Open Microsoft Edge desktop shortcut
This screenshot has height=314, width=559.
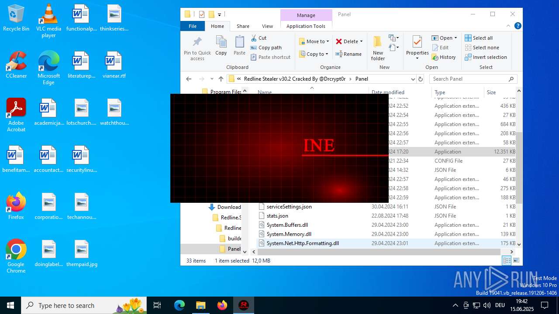coord(48,68)
